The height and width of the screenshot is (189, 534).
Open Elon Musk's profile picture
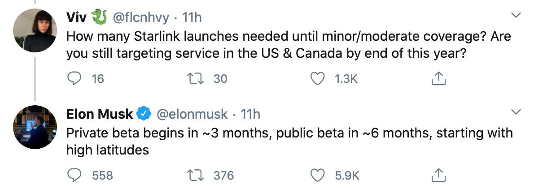(35, 127)
